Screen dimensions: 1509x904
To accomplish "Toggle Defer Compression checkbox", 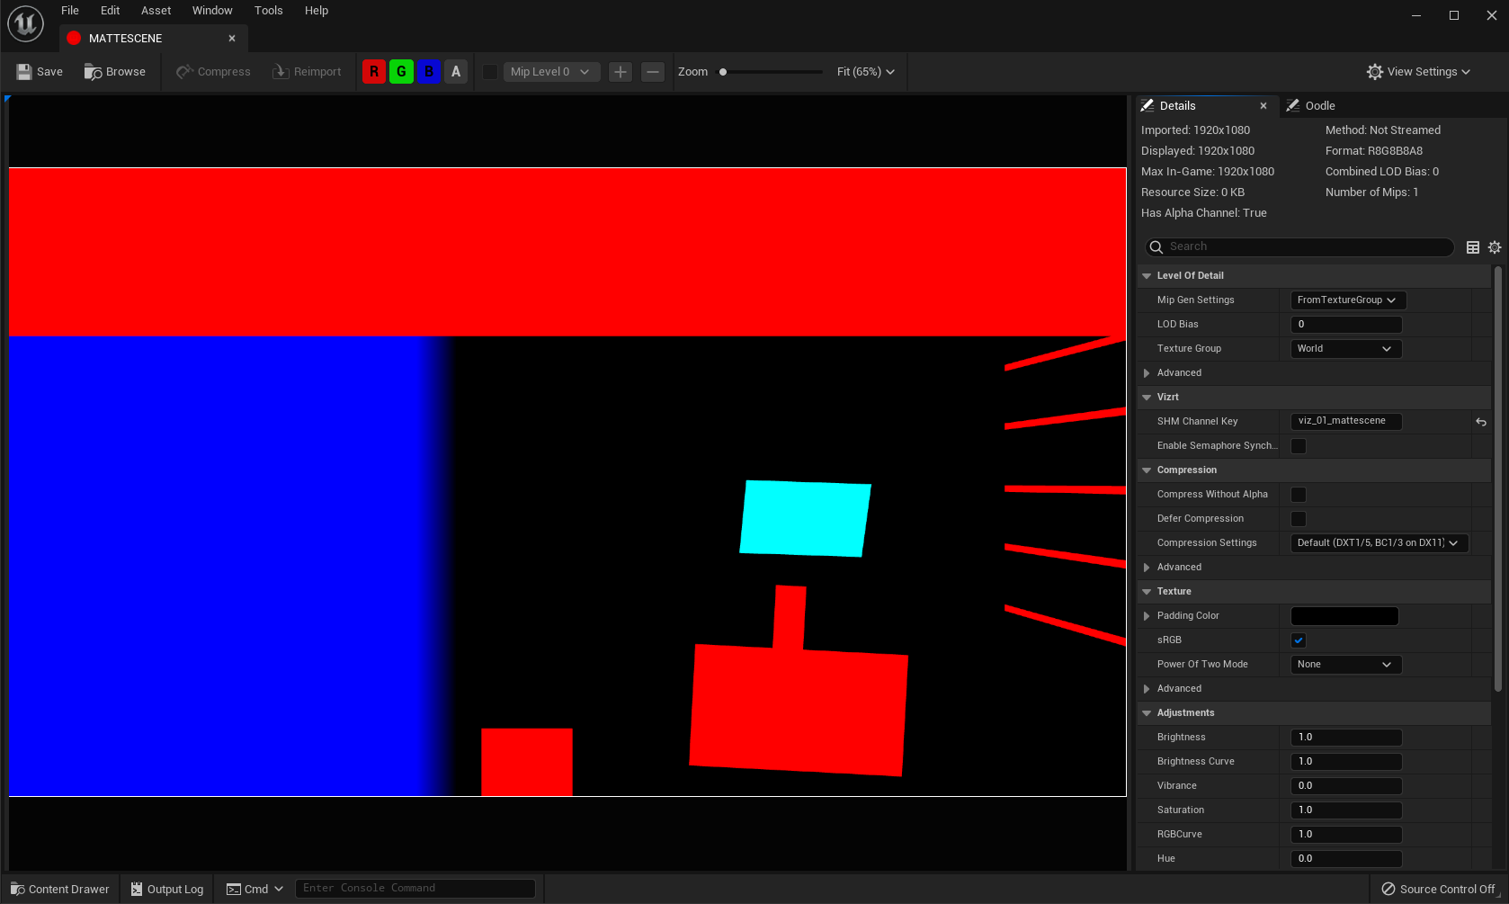I will 1299,519.
